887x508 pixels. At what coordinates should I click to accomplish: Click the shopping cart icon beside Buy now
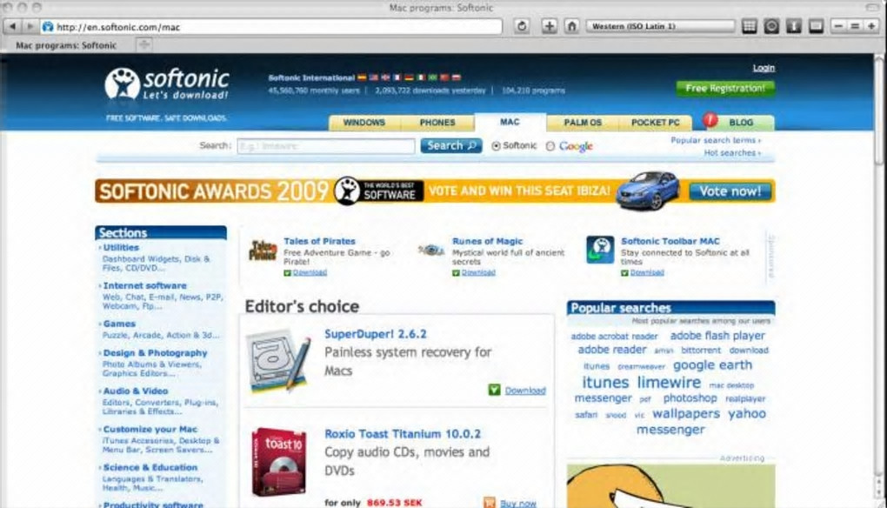pos(490,502)
